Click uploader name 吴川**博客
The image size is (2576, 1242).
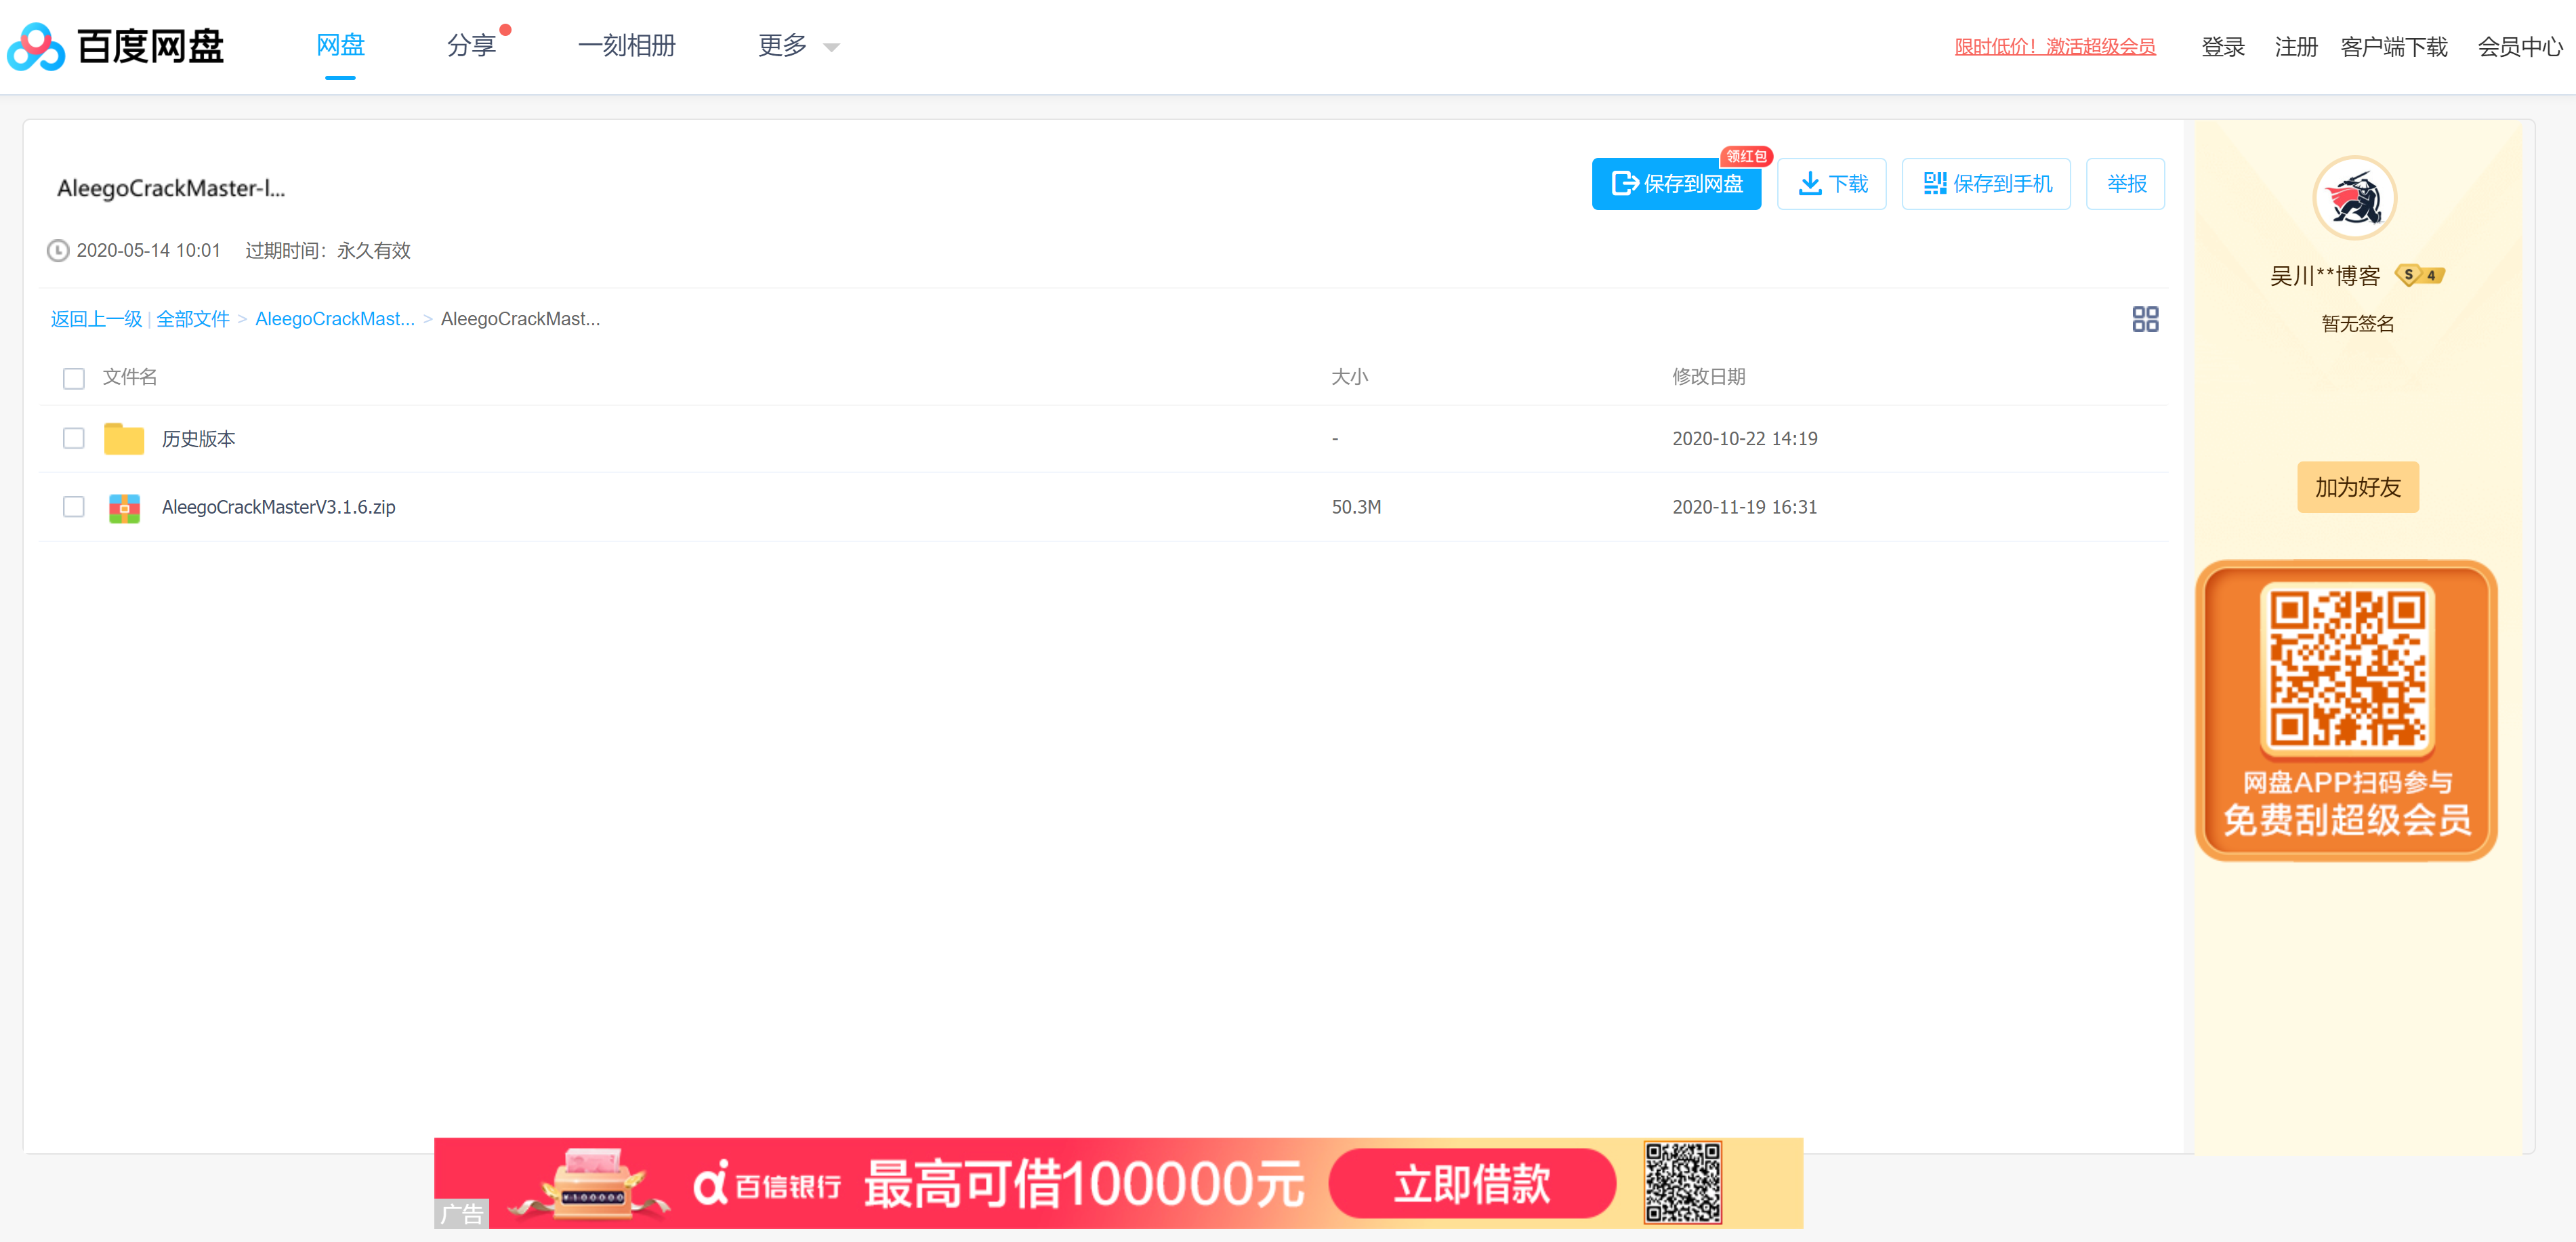(2324, 276)
